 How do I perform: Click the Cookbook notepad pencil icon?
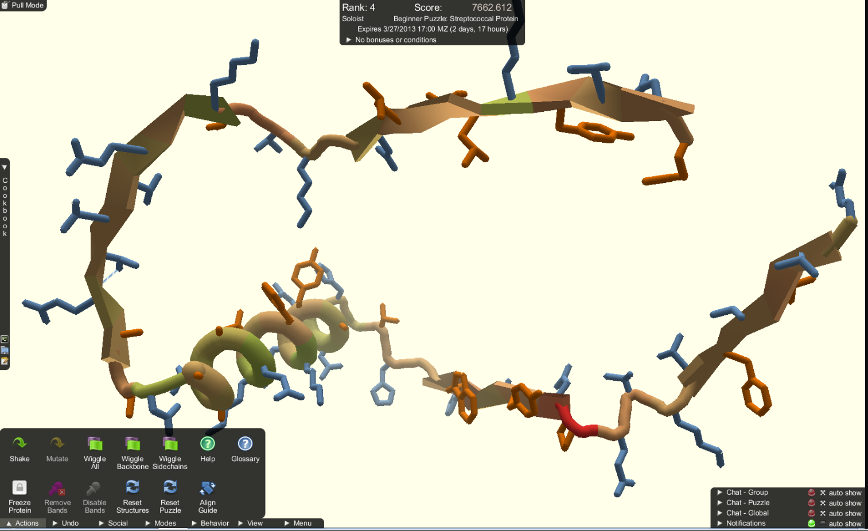[x=5, y=361]
